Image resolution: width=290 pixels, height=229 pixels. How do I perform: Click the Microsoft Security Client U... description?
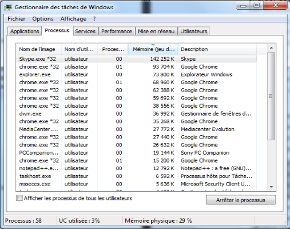click(216, 184)
